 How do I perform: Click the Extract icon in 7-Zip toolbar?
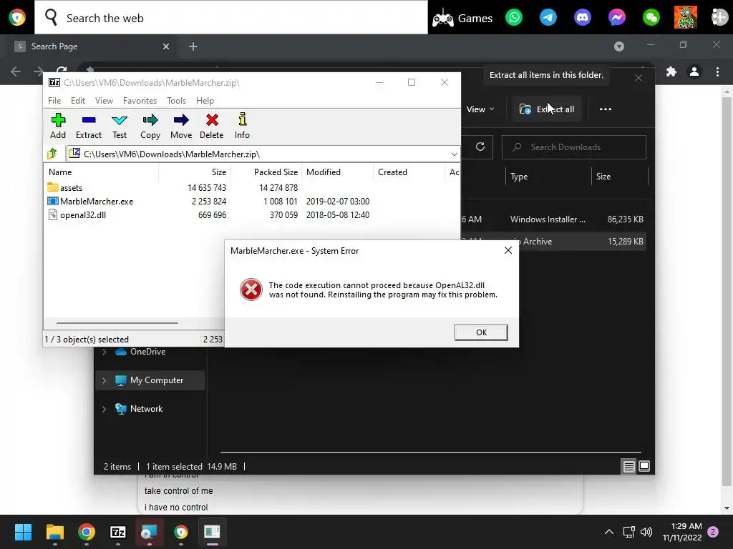pyautogui.click(x=88, y=126)
